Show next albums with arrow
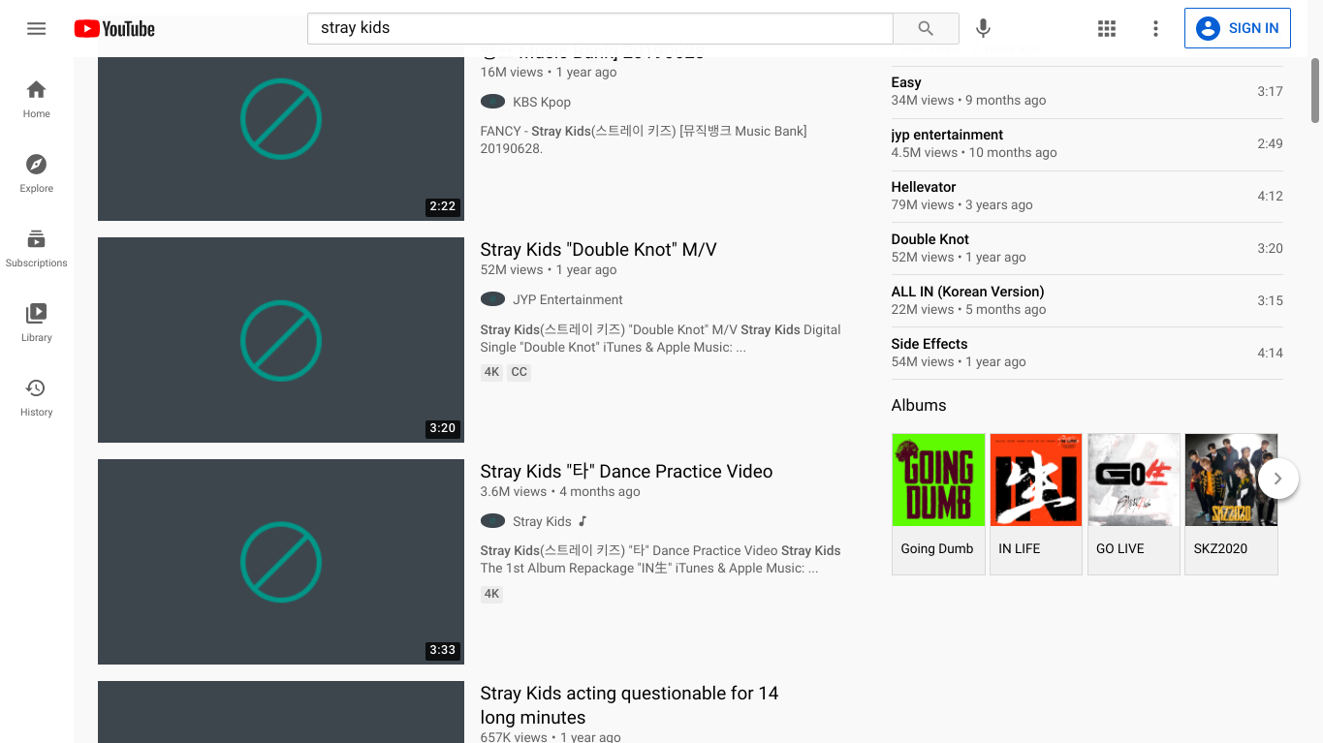Viewport: 1323px width, 743px height. coord(1278,479)
